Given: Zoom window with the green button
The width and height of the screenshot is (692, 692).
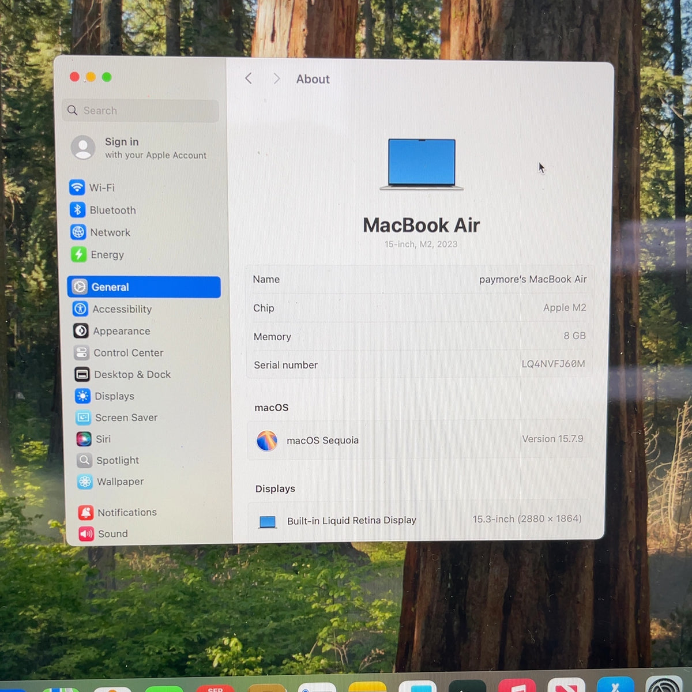Looking at the screenshot, I should tap(107, 77).
